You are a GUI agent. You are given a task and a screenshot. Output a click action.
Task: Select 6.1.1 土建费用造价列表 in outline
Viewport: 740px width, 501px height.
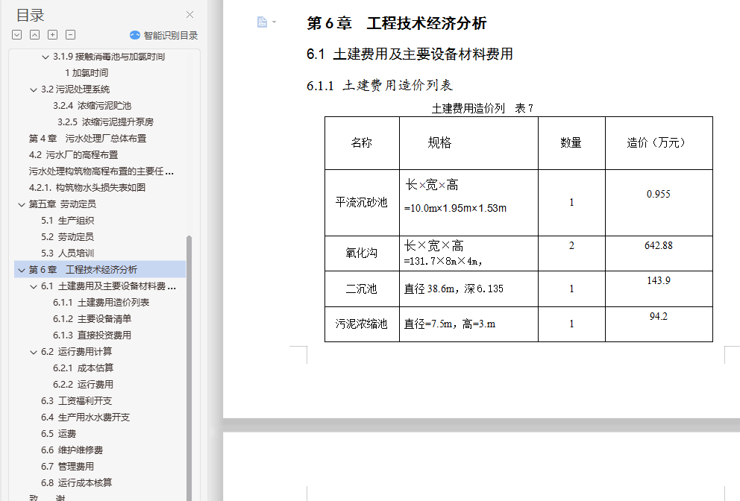(101, 303)
